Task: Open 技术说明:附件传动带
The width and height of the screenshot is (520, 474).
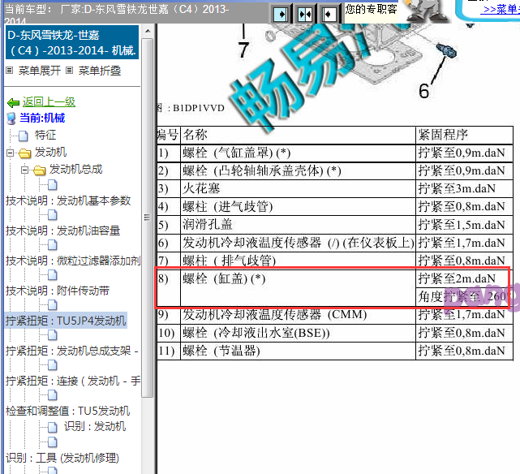Action: (58, 291)
